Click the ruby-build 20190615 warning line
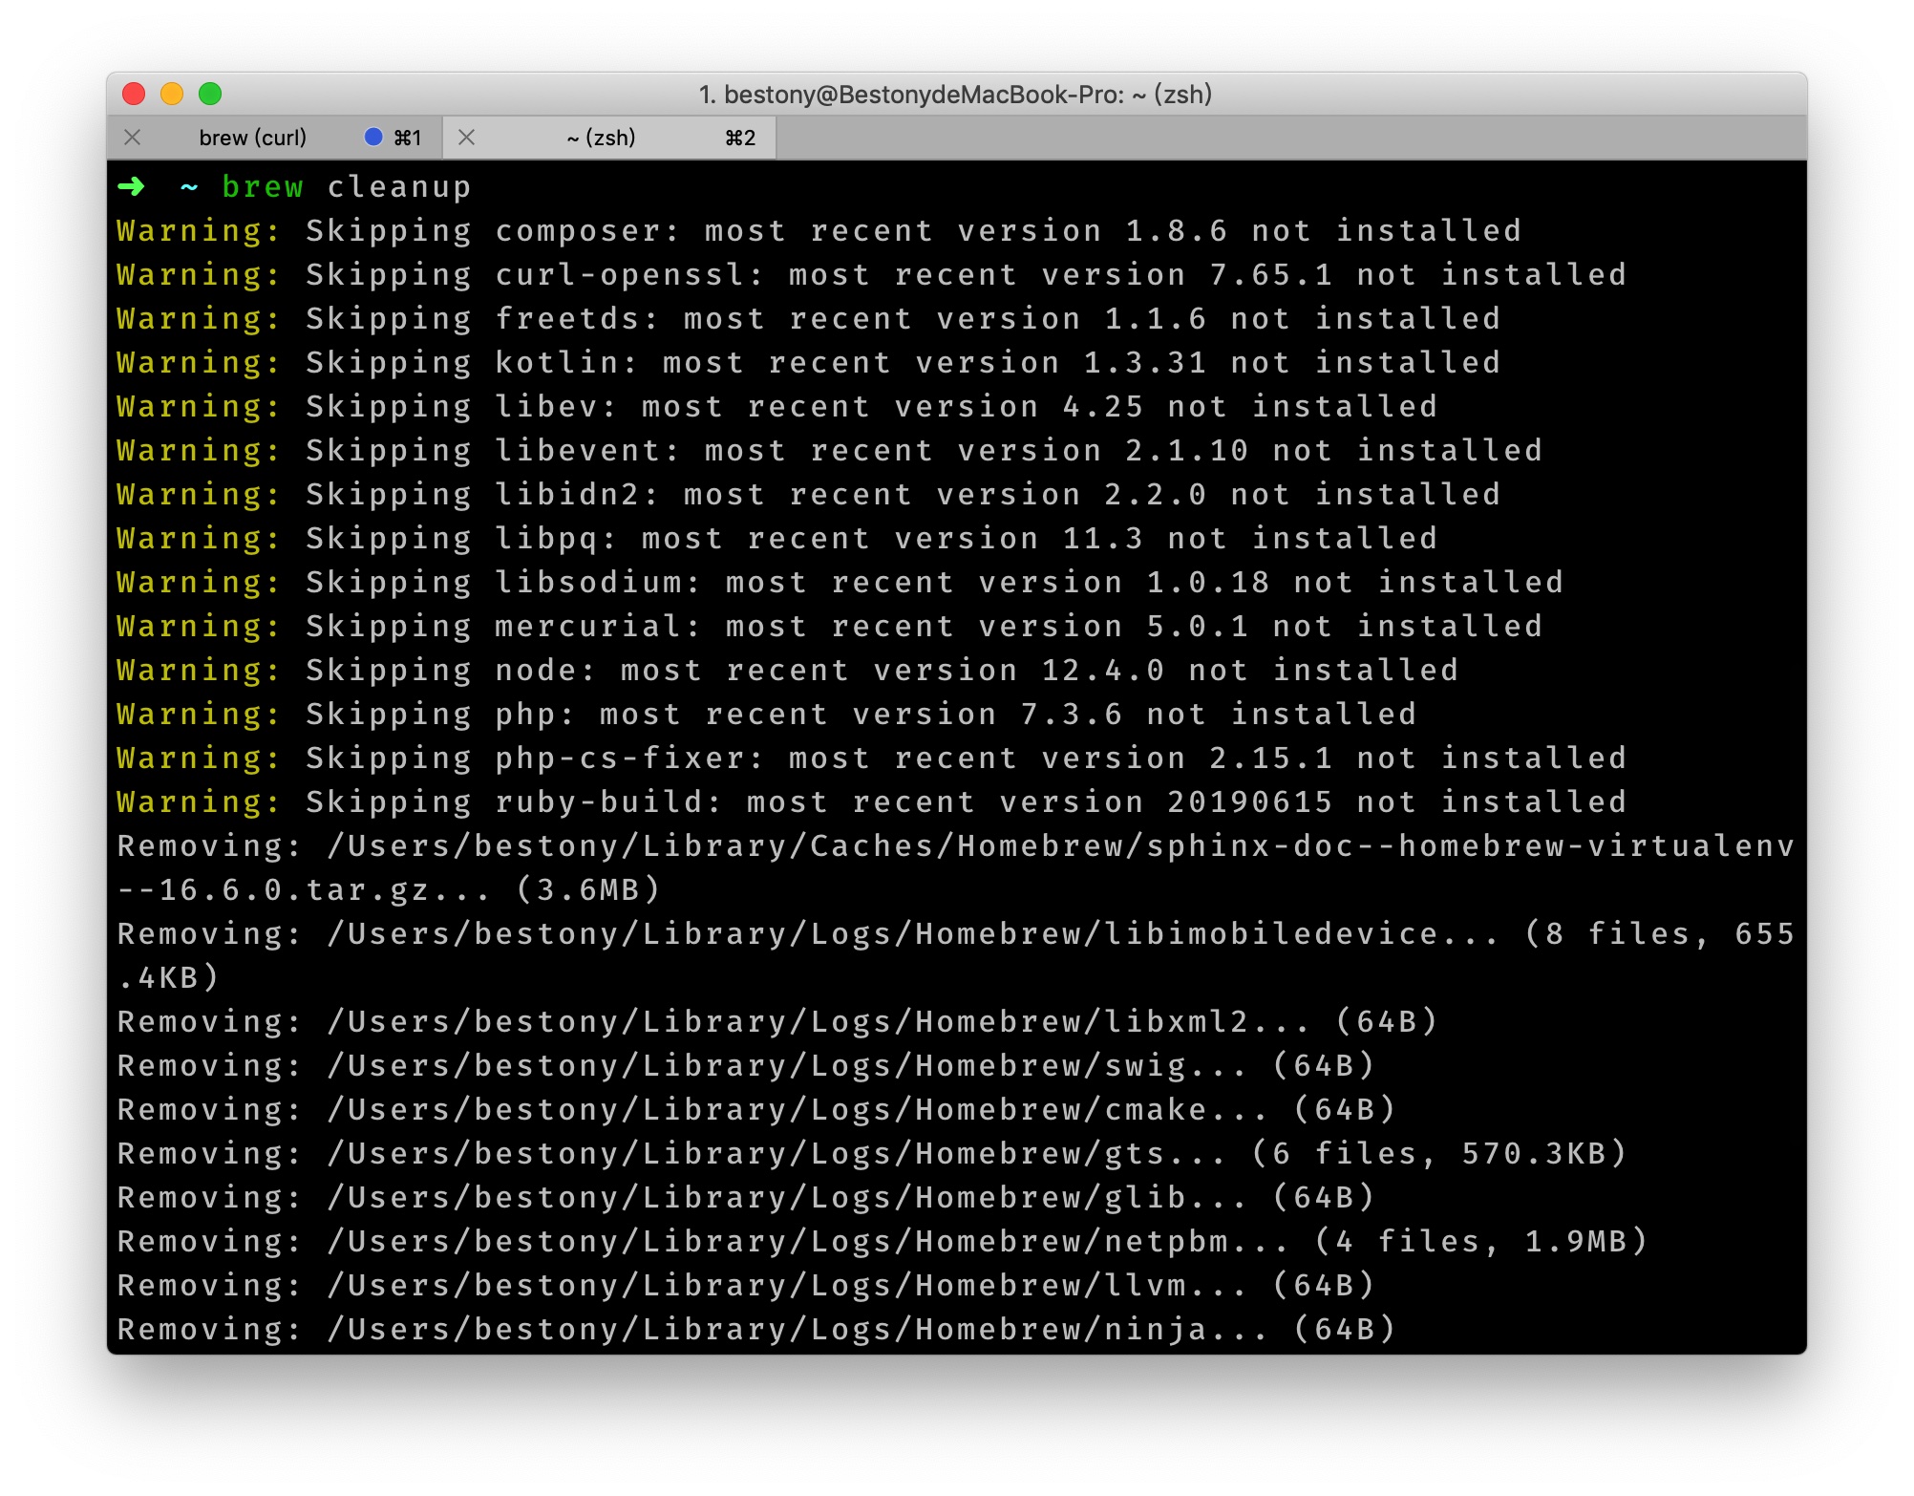1914x1496 pixels. point(870,801)
